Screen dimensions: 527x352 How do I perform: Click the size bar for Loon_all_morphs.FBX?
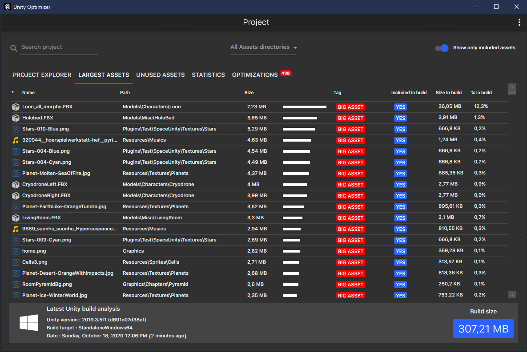[305, 107]
